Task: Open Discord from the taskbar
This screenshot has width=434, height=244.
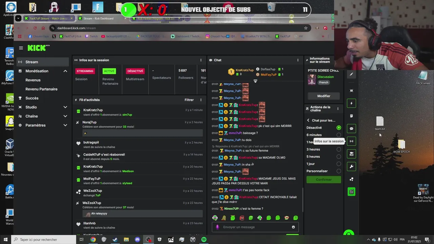Action: 137,240
